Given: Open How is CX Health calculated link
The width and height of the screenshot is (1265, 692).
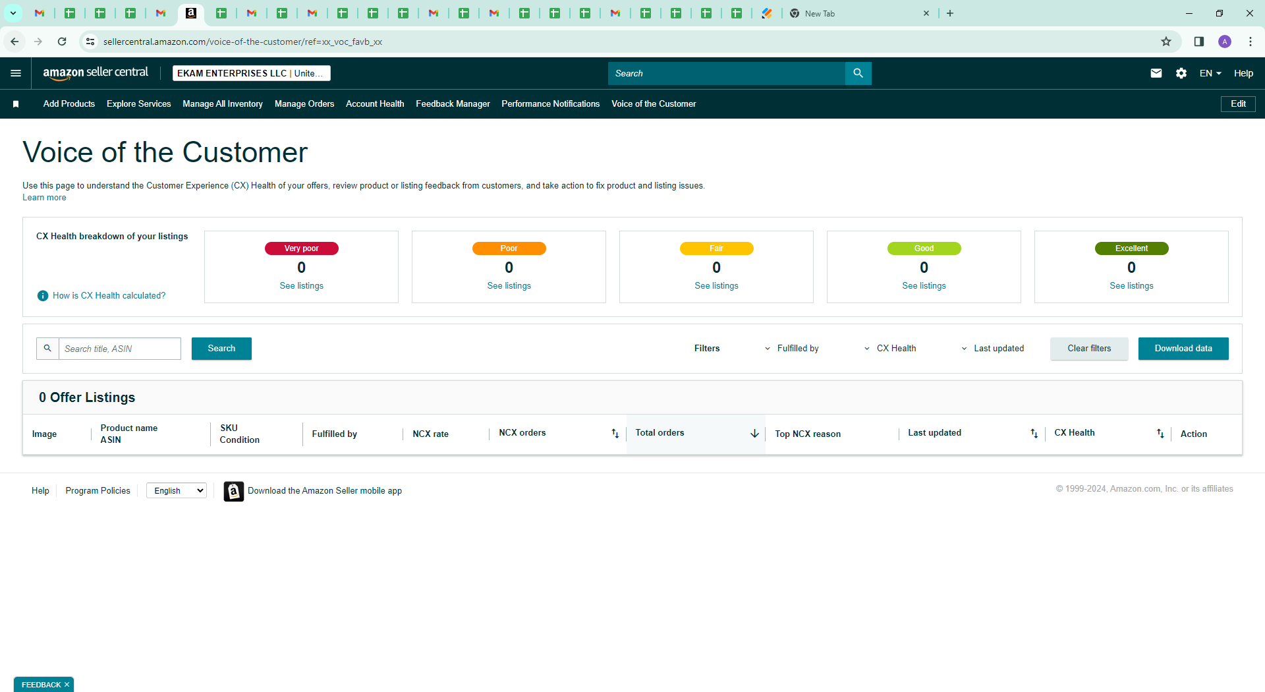Looking at the screenshot, I should coord(109,296).
